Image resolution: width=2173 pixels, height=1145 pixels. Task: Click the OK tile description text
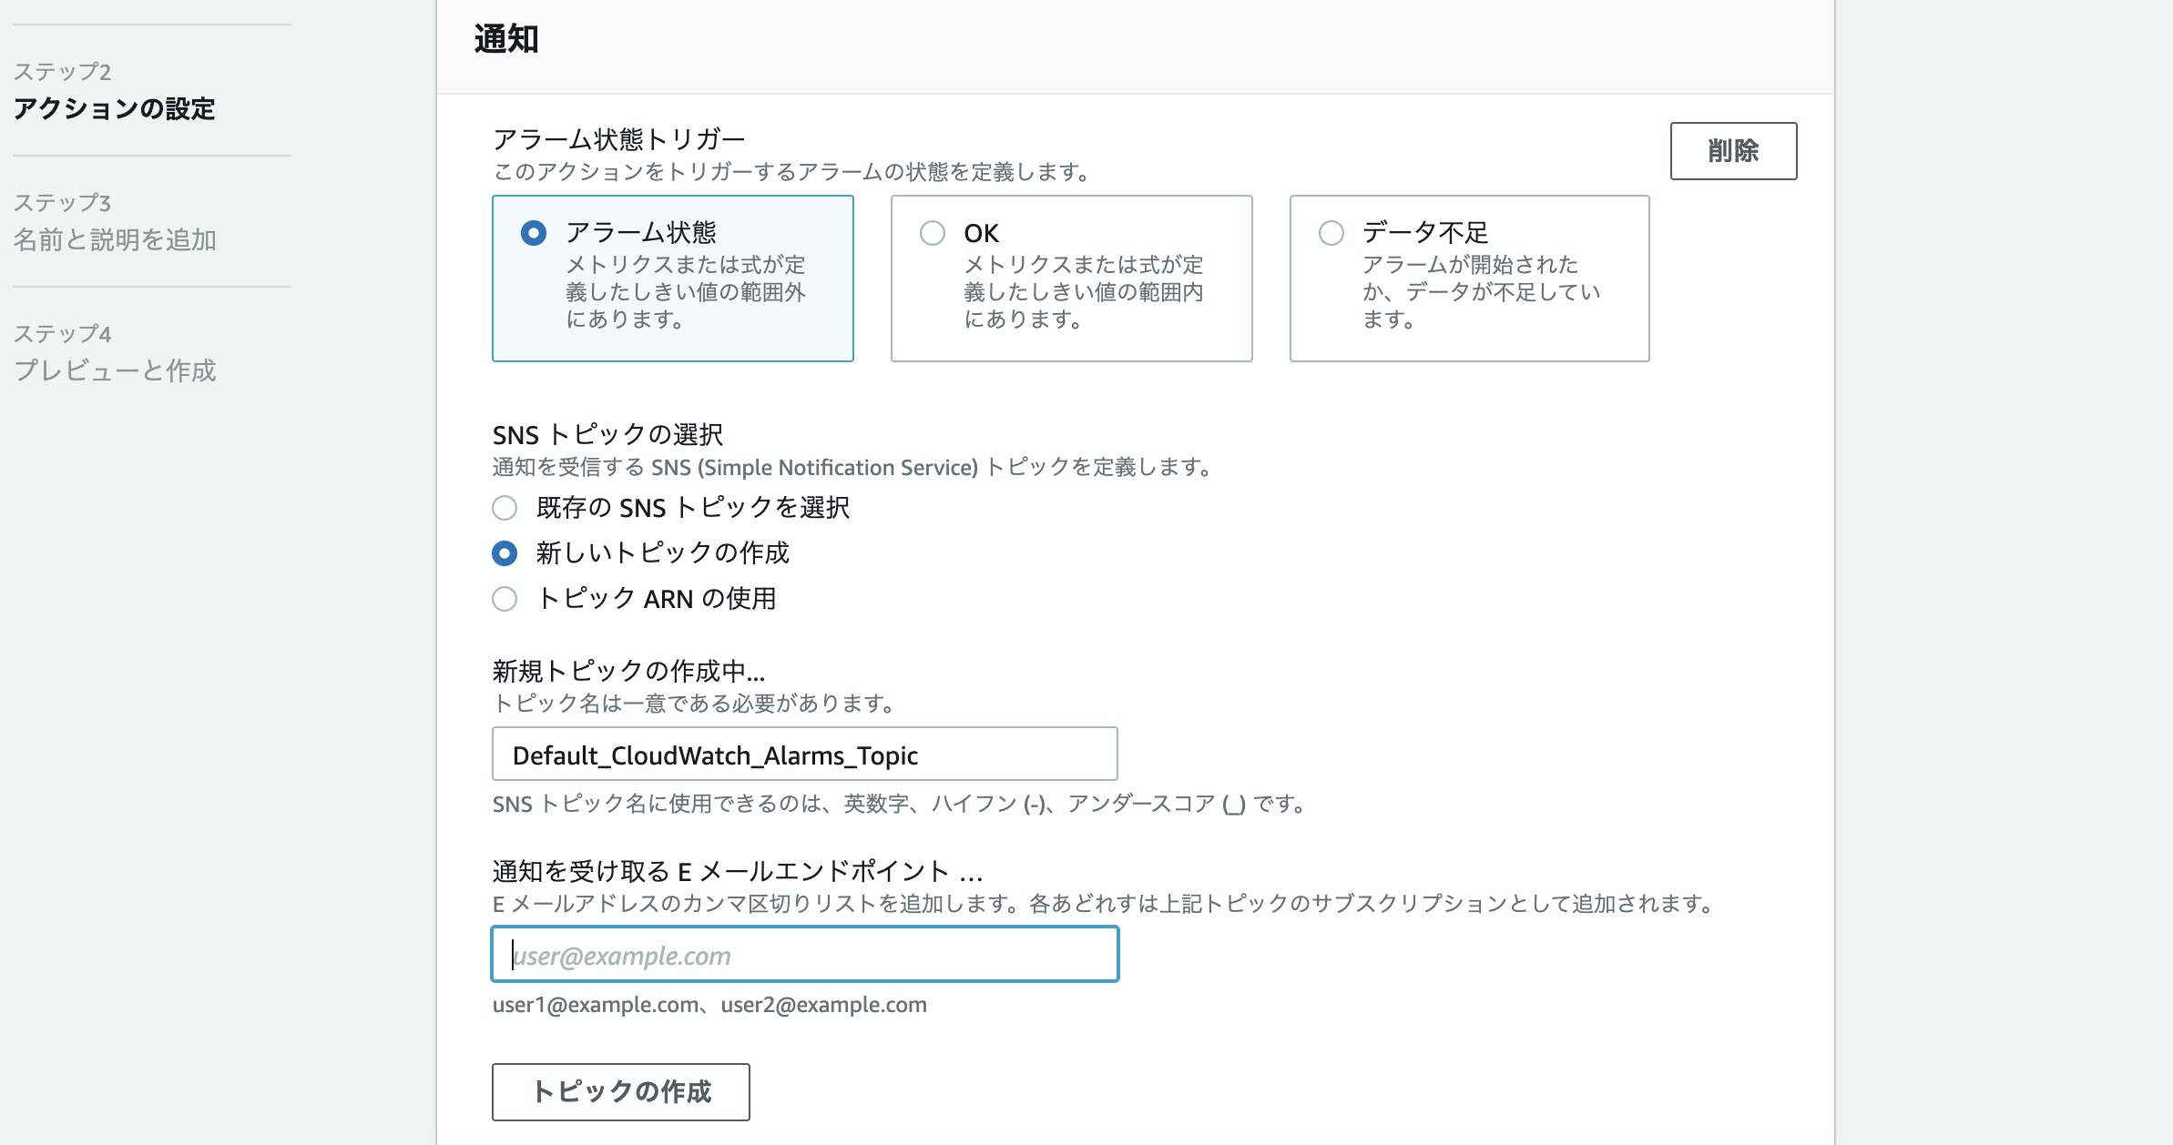point(1083,292)
